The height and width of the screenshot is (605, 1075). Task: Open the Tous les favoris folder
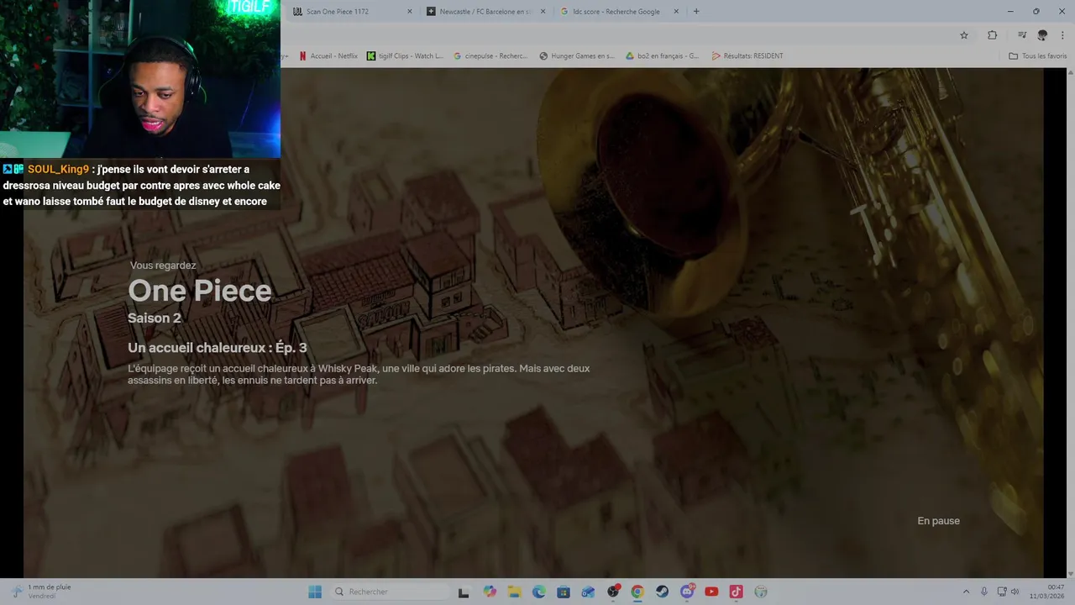click(1038, 56)
